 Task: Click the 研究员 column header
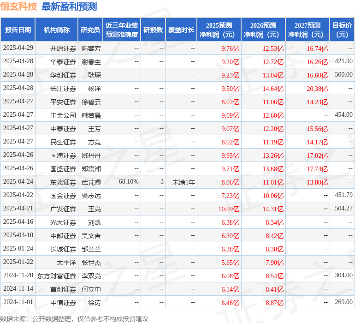(x=90, y=30)
